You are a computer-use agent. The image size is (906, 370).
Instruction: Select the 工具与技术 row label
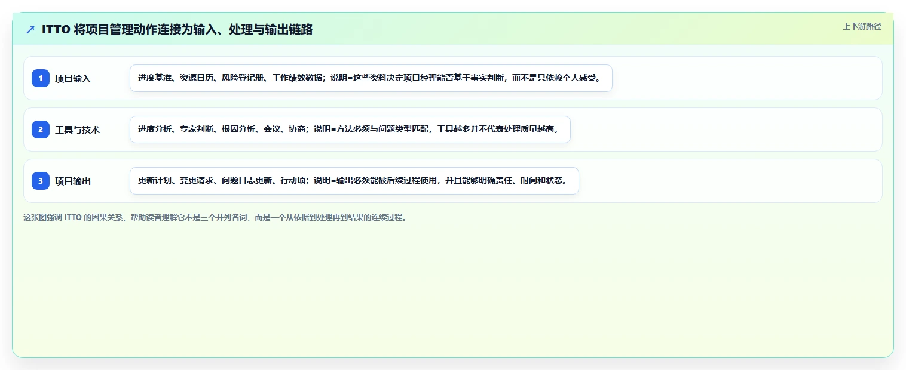pos(78,129)
